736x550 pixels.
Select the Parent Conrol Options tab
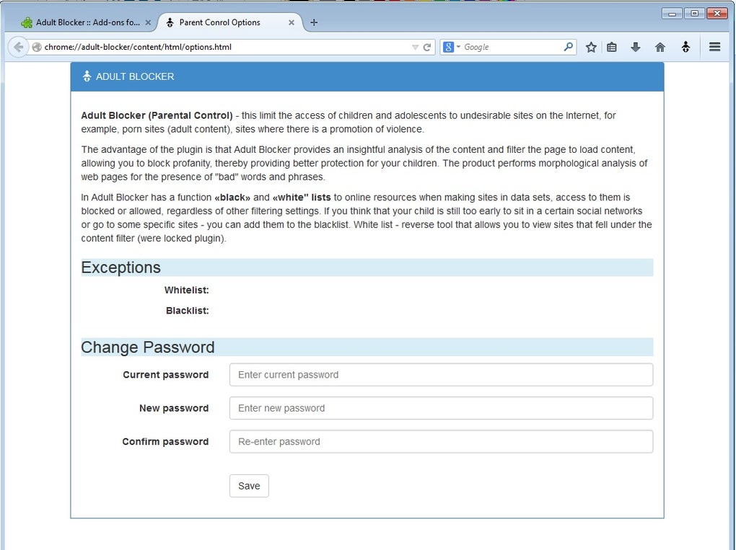(x=220, y=22)
